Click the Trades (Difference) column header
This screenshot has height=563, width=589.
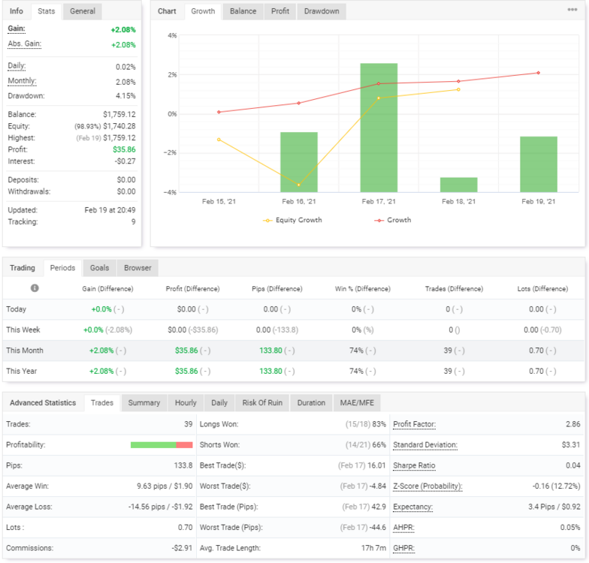click(454, 288)
